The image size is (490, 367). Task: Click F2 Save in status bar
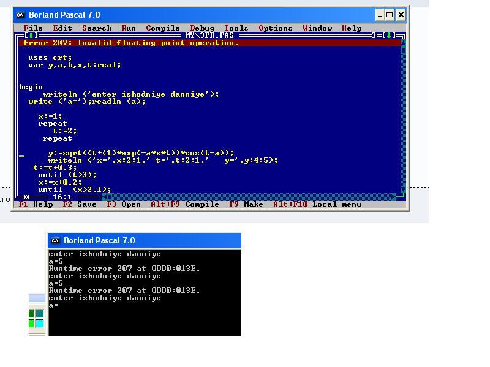pos(80,204)
